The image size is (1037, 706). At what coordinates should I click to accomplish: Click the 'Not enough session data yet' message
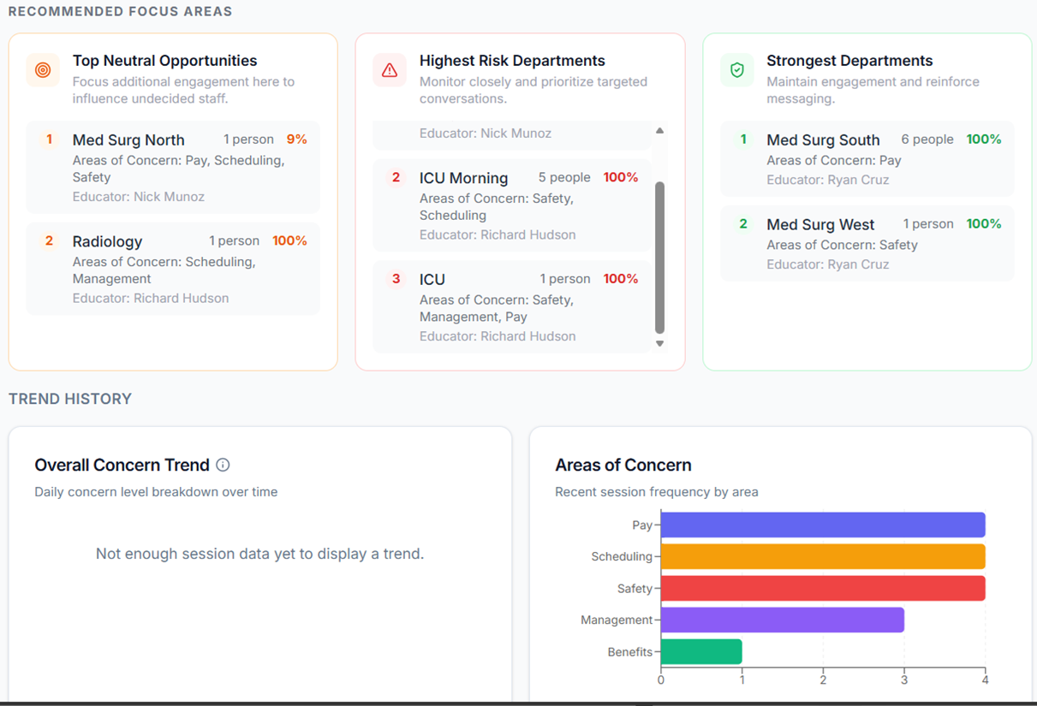259,554
